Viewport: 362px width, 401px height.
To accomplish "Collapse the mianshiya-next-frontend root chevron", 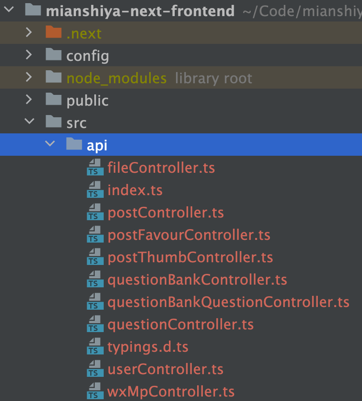I will (9, 9).
